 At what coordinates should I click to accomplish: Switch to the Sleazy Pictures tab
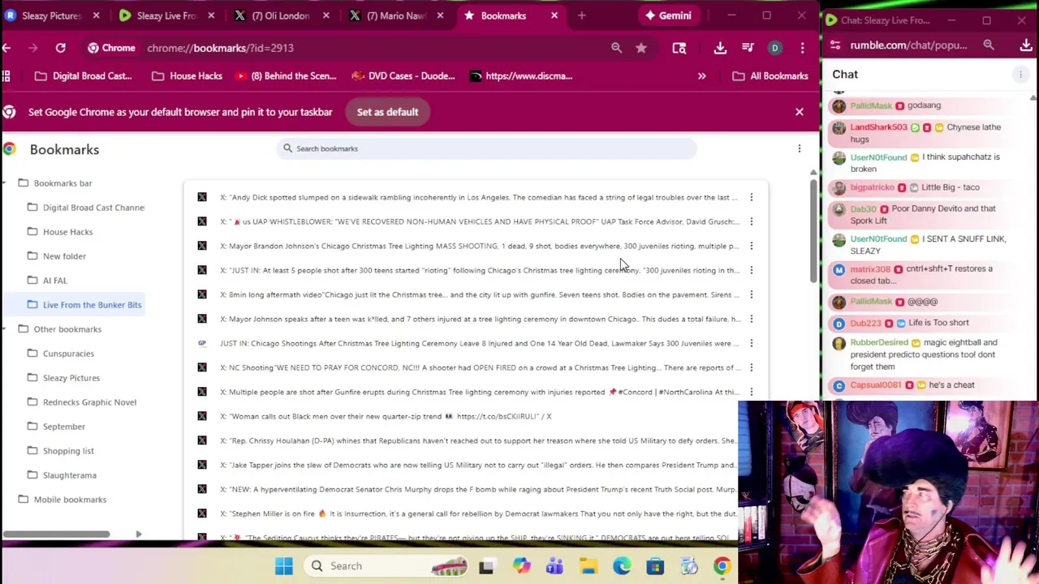click(53, 15)
